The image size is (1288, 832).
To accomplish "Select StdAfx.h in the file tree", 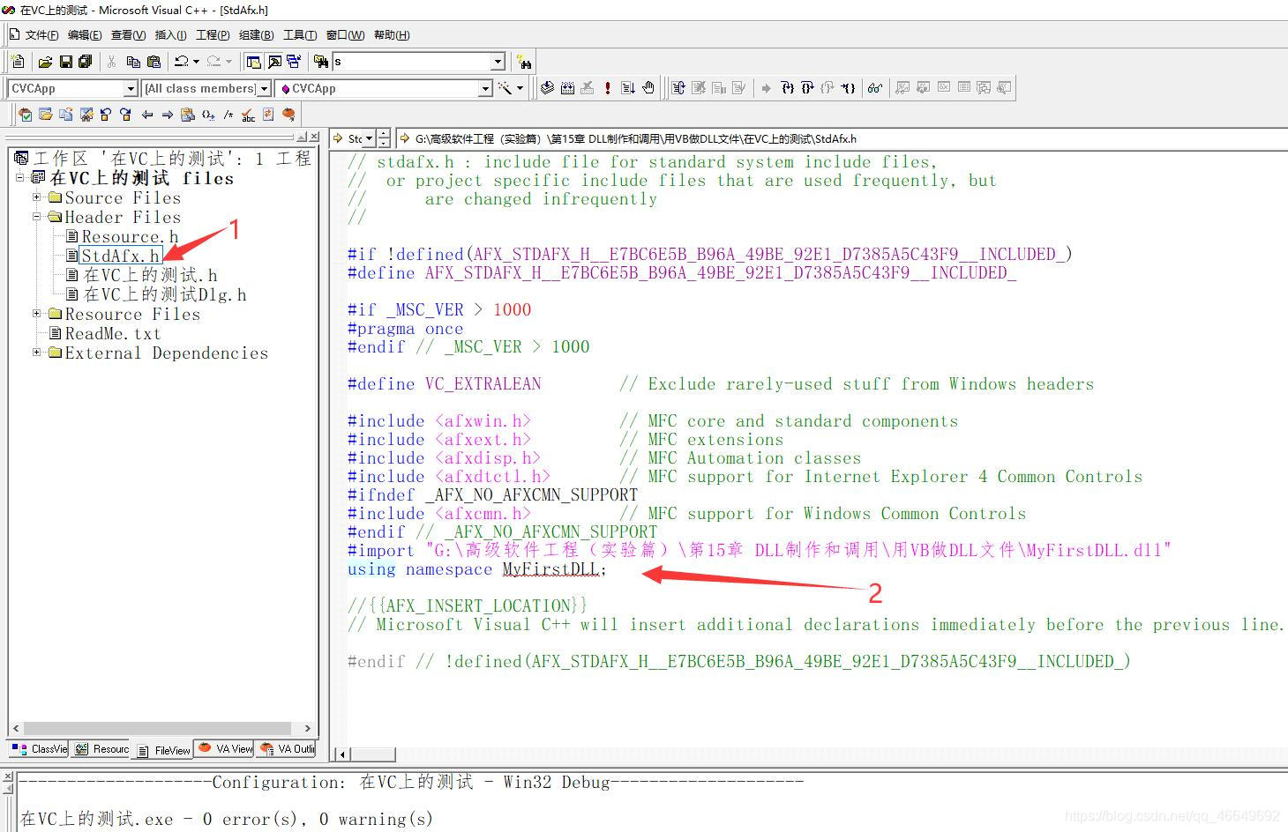I will (x=121, y=256).
